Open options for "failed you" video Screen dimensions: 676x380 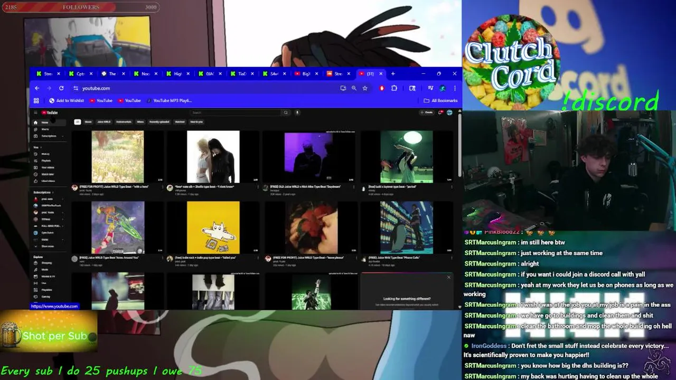(258, 258)
